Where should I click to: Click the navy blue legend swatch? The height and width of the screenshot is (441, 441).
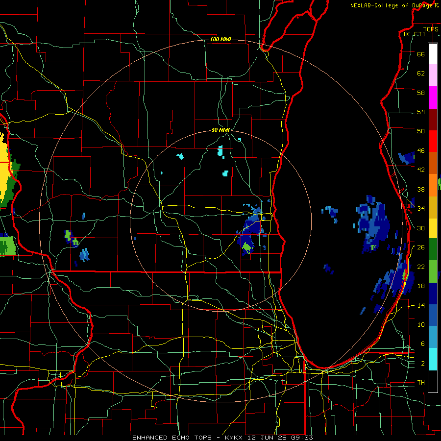pyautogui.click(x=433, y=294)
